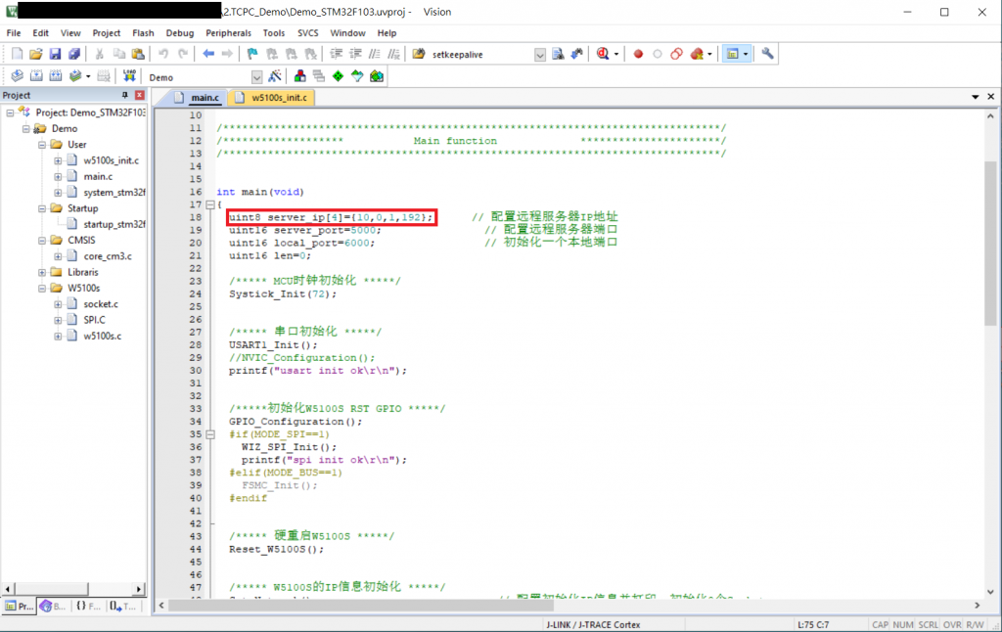Click the J-LINK / J-TRACE Cortex status text

(592, 625)
